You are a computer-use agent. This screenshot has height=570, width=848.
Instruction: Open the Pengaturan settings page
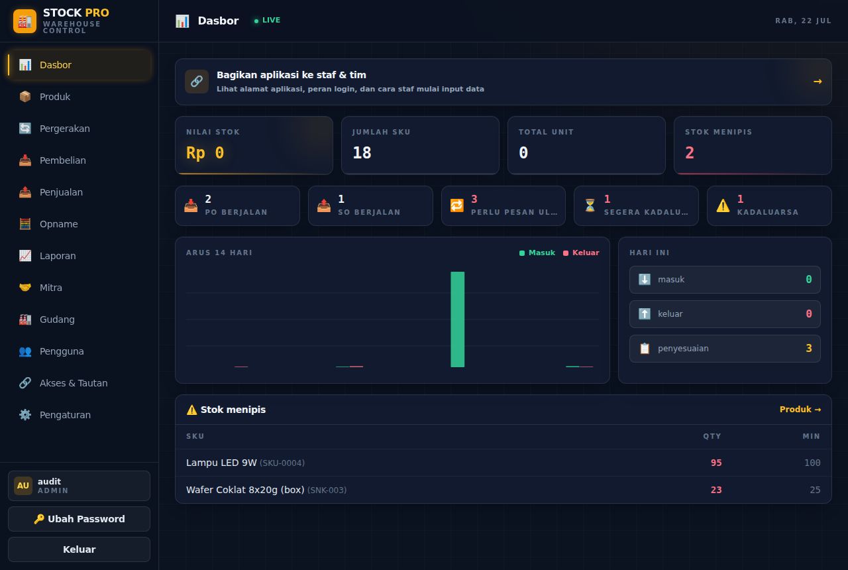point(79,415)
